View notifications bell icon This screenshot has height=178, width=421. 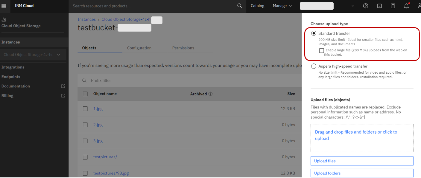point(406,6)
